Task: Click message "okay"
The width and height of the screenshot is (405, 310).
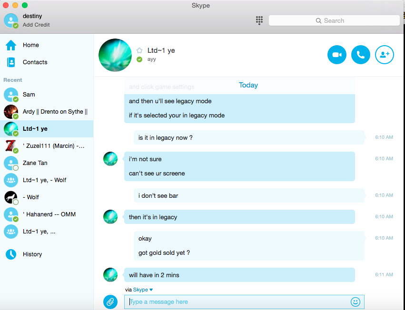Action: (x=145, y=239)
